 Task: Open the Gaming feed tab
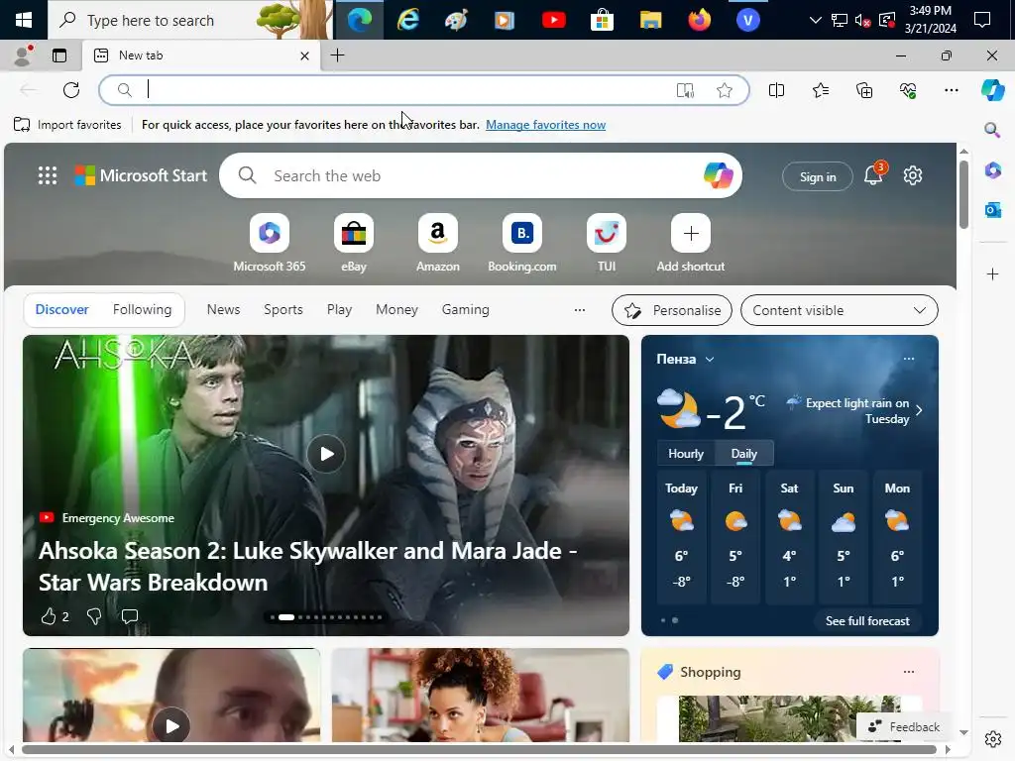[x=466, y=309]
